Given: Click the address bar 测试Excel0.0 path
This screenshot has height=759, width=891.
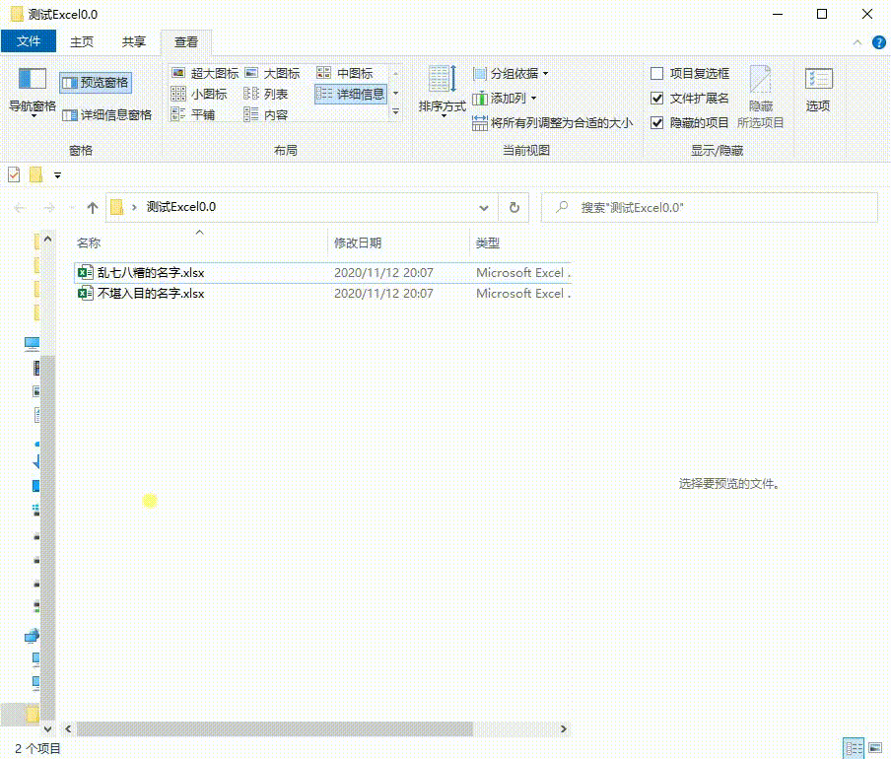Looking at the screenshot, I should coord(181,207).
